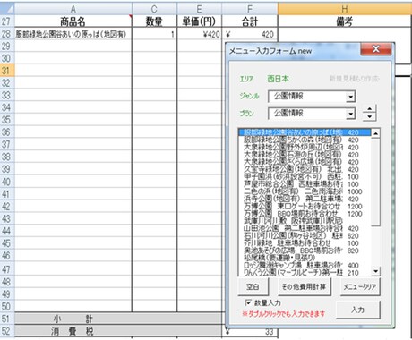The image size is (412, 340).
Task: Select list item 久宝寺緑地公園(地図有)
Action: [x=305, y=169]
